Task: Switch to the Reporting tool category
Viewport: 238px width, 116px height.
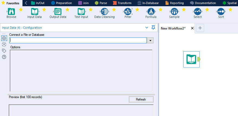Action: [175, 3]
